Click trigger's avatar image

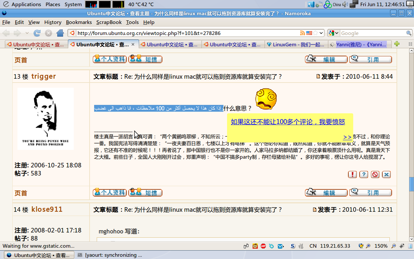[x=46, y=118]
